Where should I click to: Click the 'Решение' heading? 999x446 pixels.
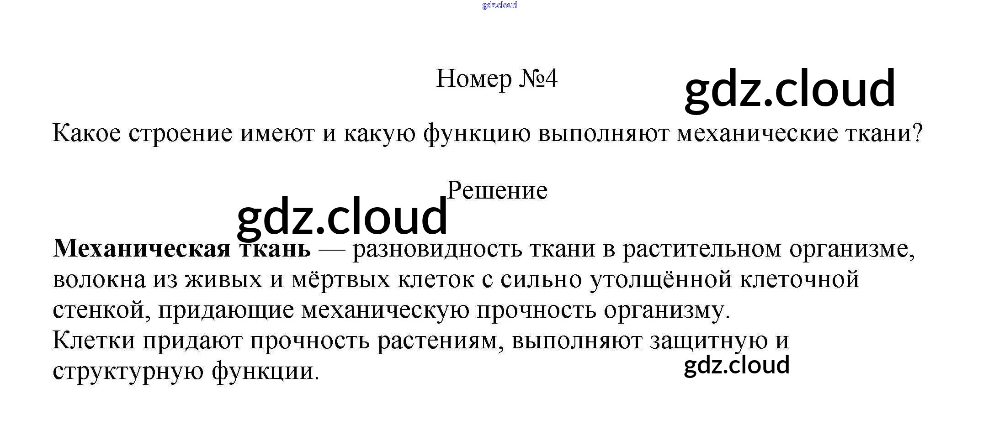click(x=497, y=190)
